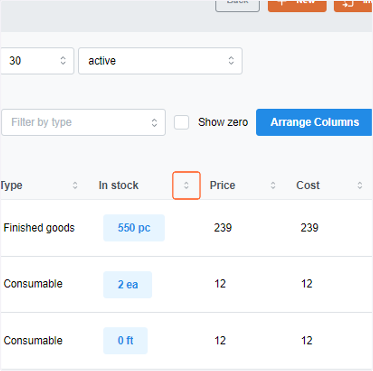Open the 0 ft stock badge
The image size is (373, 371).
[126, 341]
